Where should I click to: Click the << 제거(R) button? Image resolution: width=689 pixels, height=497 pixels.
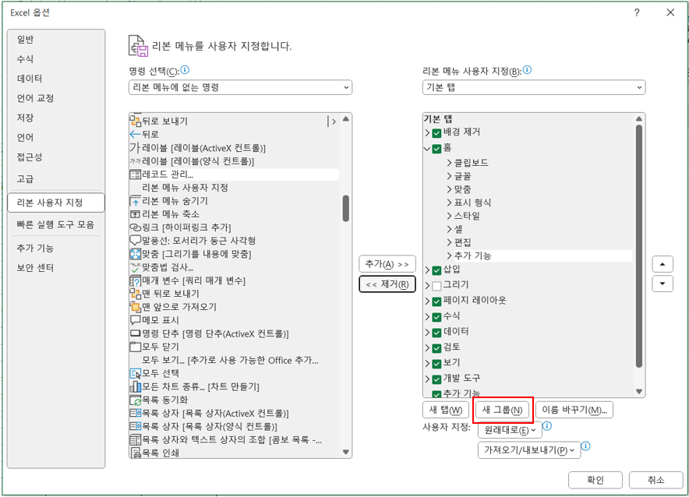point(387,284)
